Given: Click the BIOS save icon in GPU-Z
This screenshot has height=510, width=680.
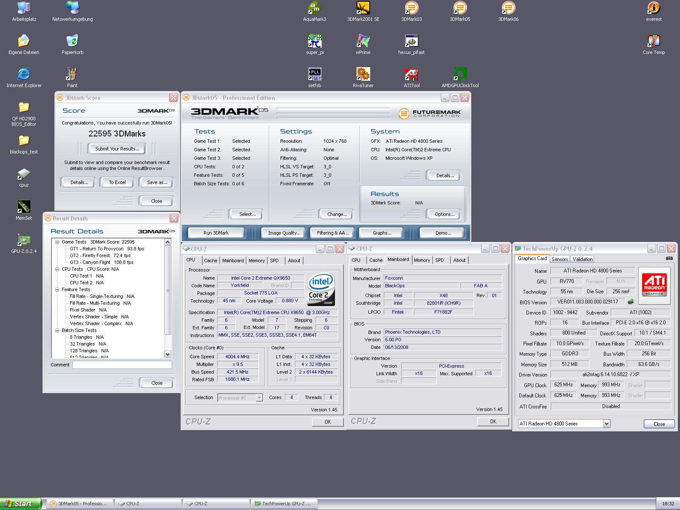Looking at the screenshot, I should click(x=631, y=302).
